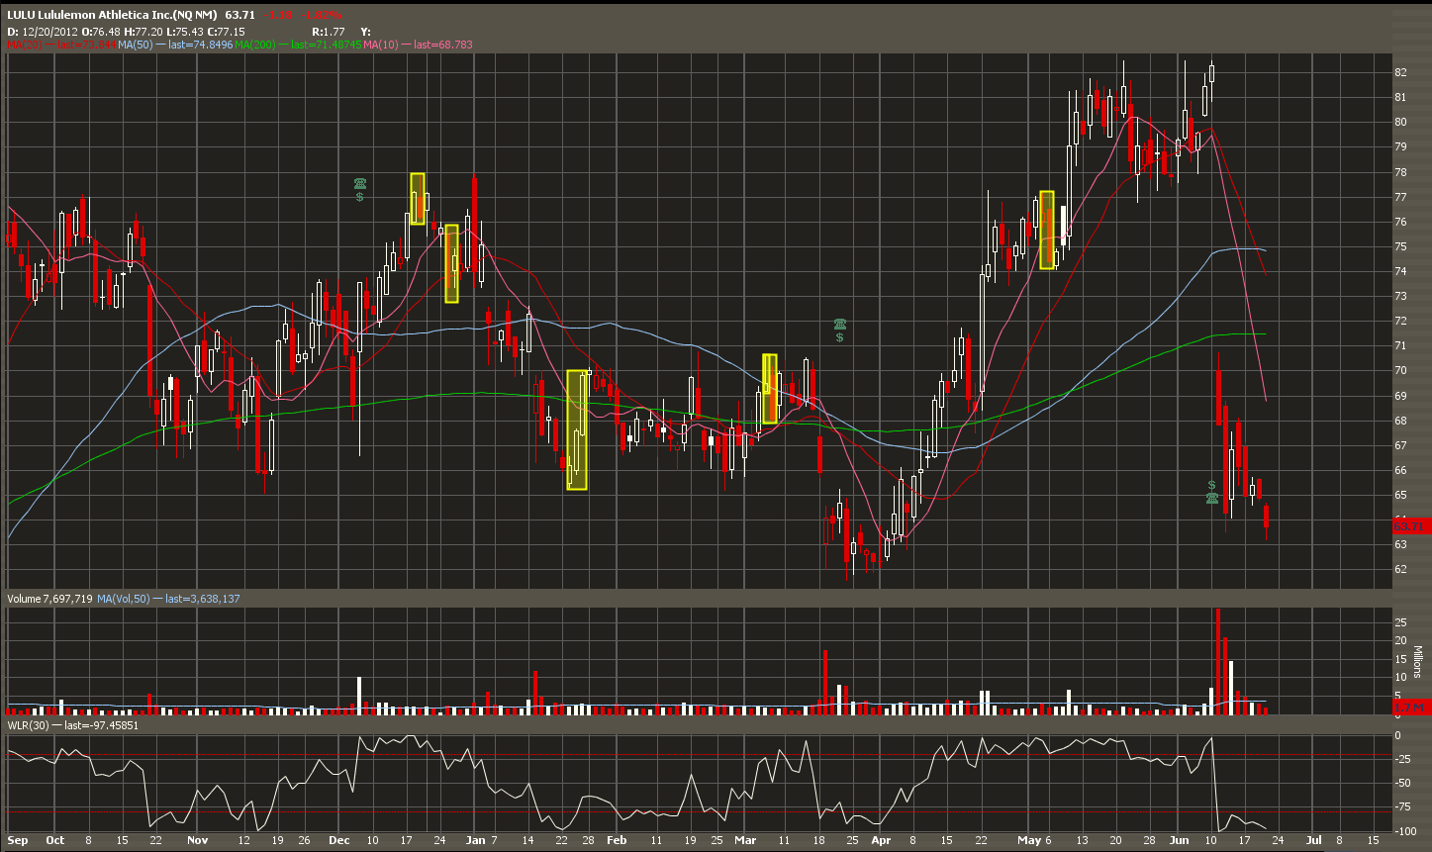This screenshot has height=852, width=1432.
Task: Click the earnings phone icon near mid-March
Action: tap(839, 324)
